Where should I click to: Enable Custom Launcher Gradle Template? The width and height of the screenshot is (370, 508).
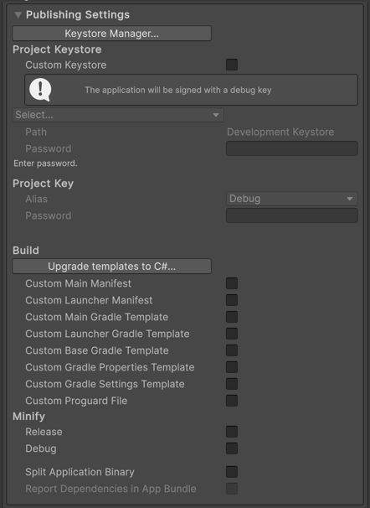(232, 334)
